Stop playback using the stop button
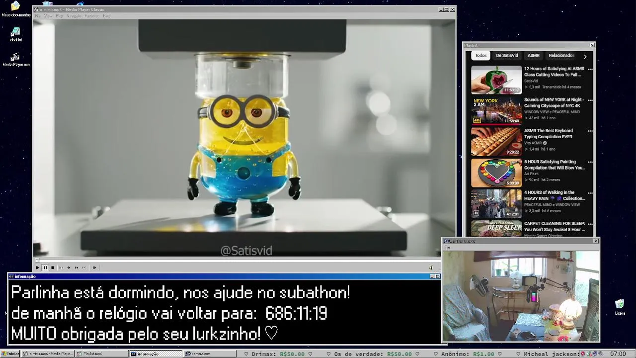Image resolution: width=636 pixels, height=358 pixels. click(x=53, y=268)
